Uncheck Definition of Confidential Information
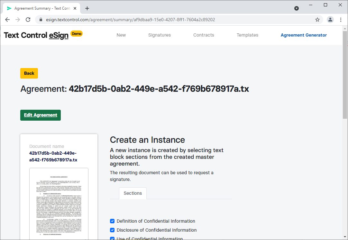This screenshot has width=348, height=240. [112, 221]
